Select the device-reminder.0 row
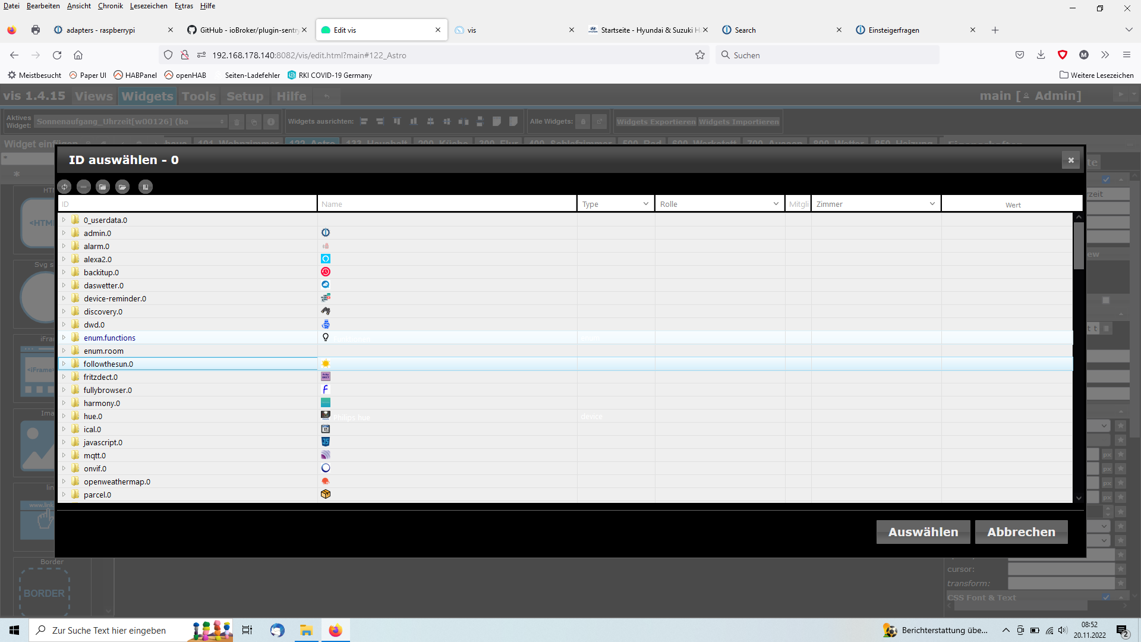This screenshot has width=1141, height=642. 565,298
